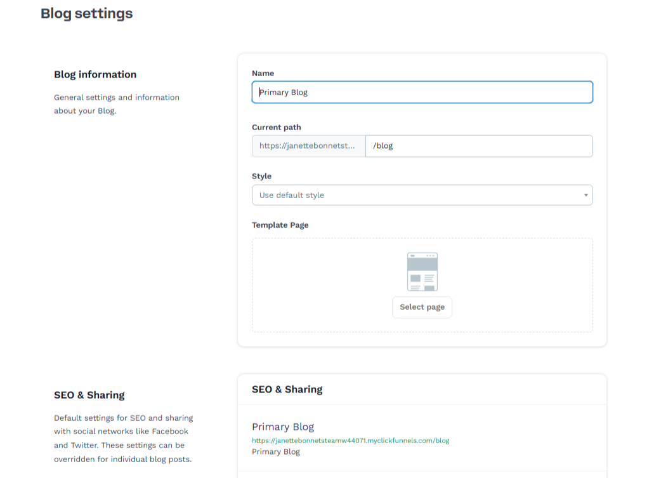
Task: Click the 'Default settings for SEO' description text
Action: tap(124, 439)
